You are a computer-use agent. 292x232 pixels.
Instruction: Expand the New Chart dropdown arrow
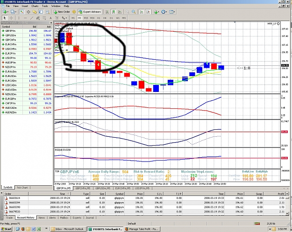[7, 12]
